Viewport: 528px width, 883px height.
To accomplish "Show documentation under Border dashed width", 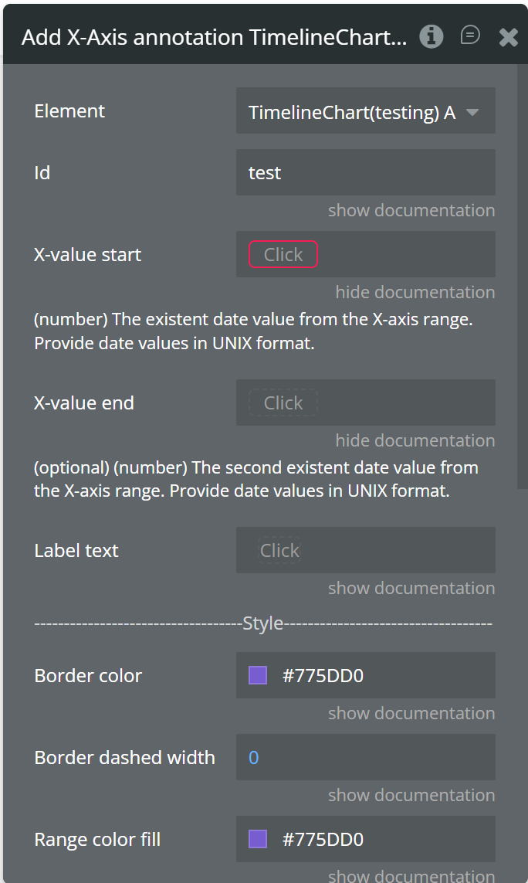I will coord(411,795).
